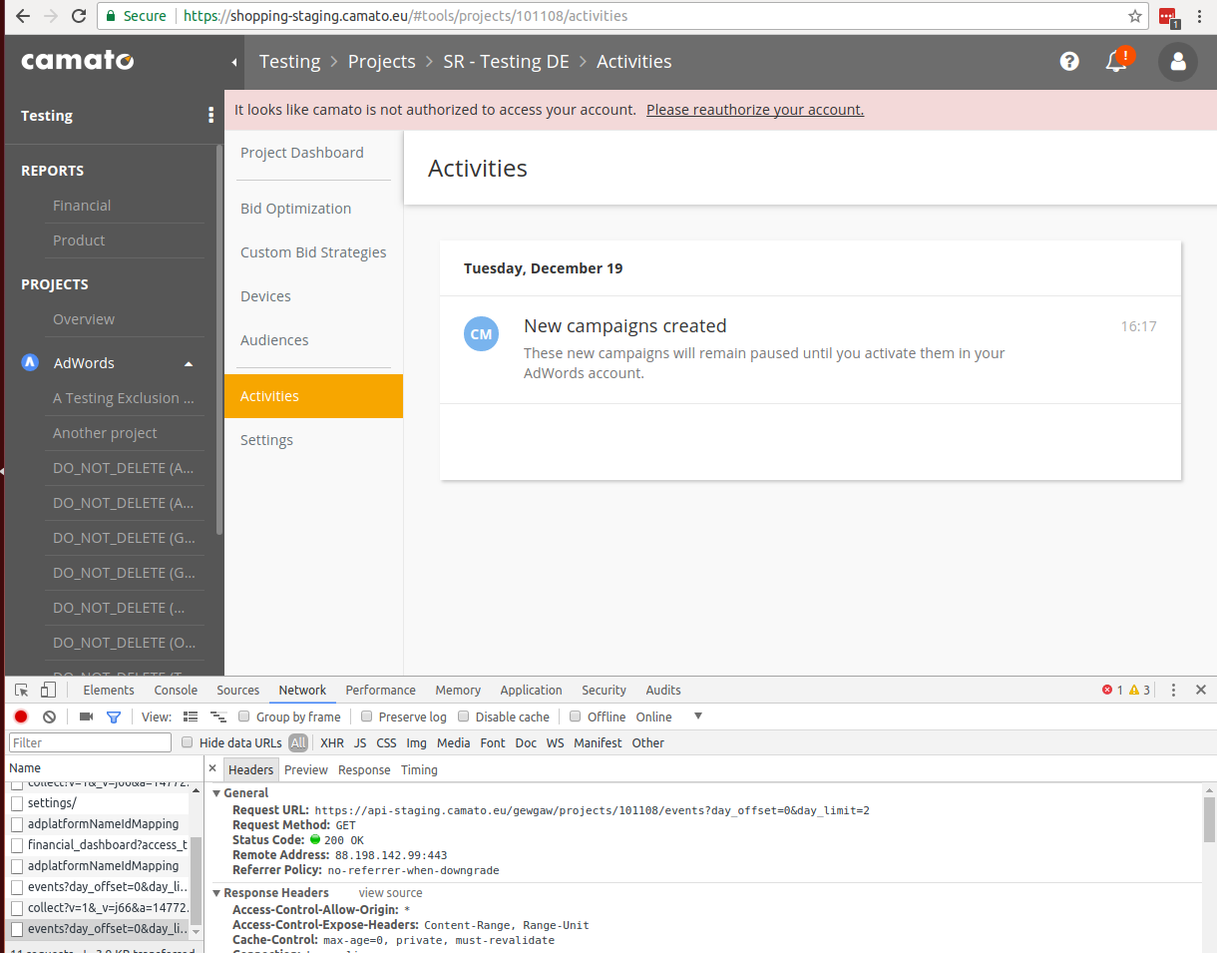The height and width of the screenshot is (953, 1217).
Task: Toggle DevTools device toolbar icon
Action: tap(49, 690)
